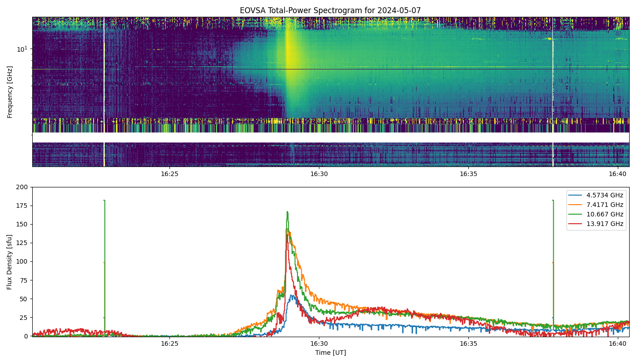The image size is (636, 363).
Task: Click the 50 tick on flux axis
Action: [25, 299]
